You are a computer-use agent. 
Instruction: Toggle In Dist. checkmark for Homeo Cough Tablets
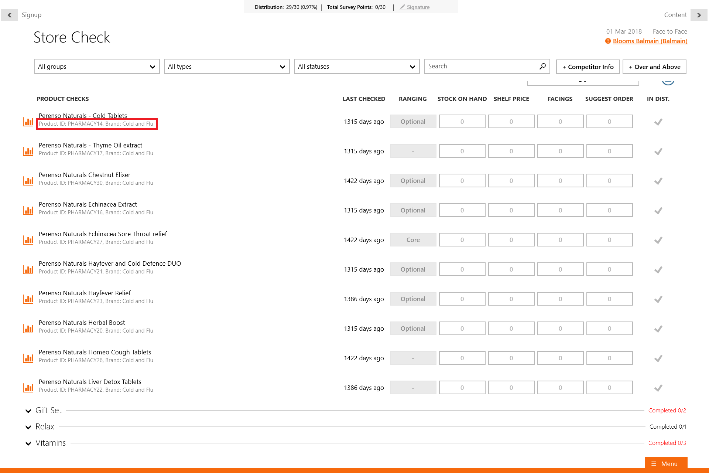(x=658, y=358)
